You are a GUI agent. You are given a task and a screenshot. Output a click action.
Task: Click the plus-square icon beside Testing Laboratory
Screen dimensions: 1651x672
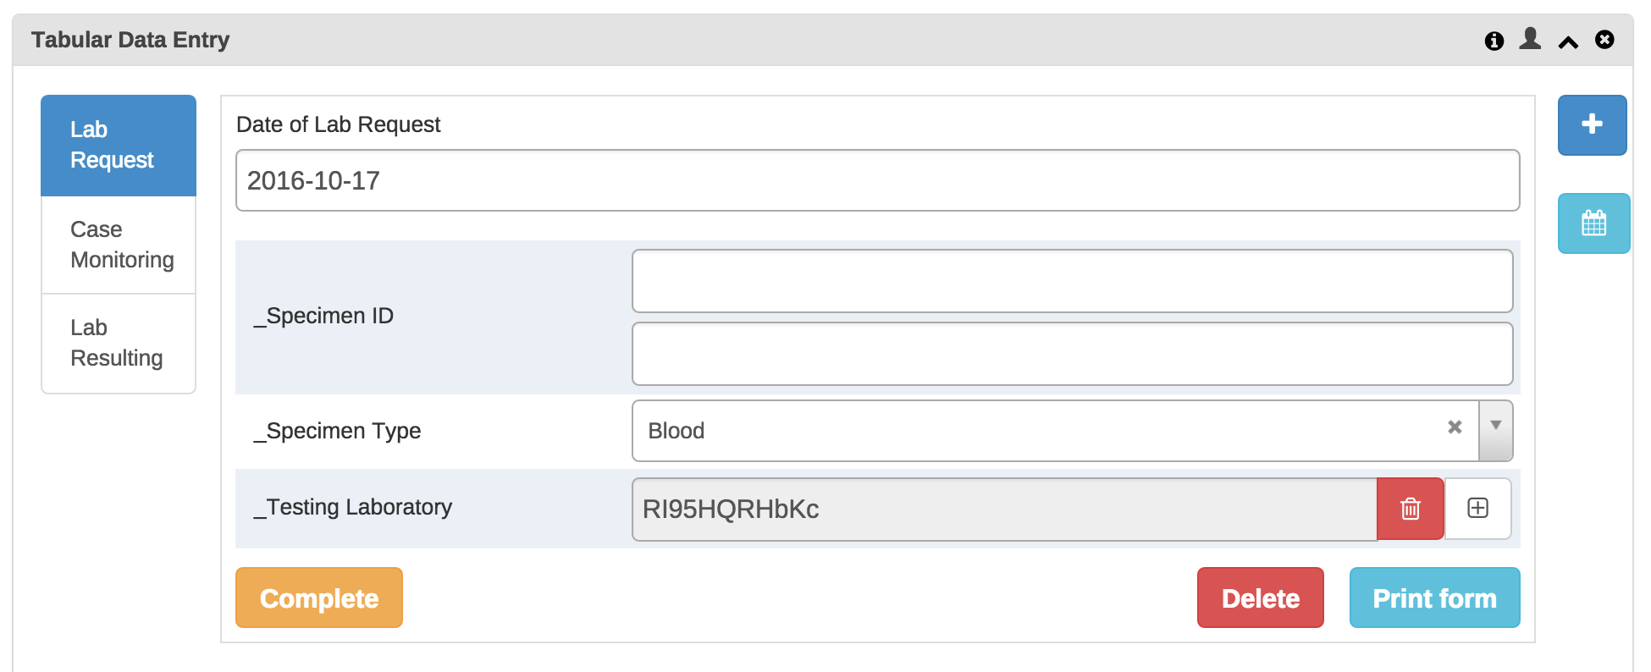click(x=1478, y=508)
